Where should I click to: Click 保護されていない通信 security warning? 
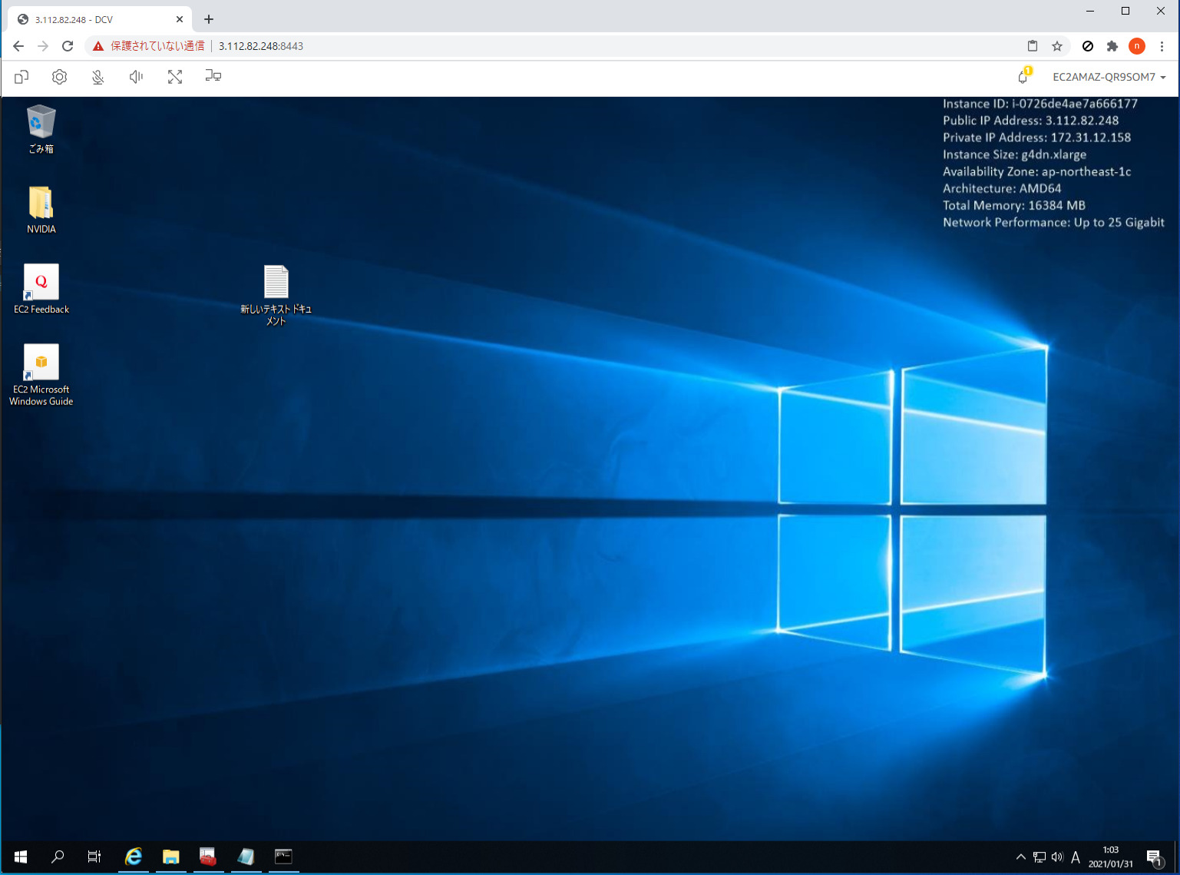click(x=149, y=46)
